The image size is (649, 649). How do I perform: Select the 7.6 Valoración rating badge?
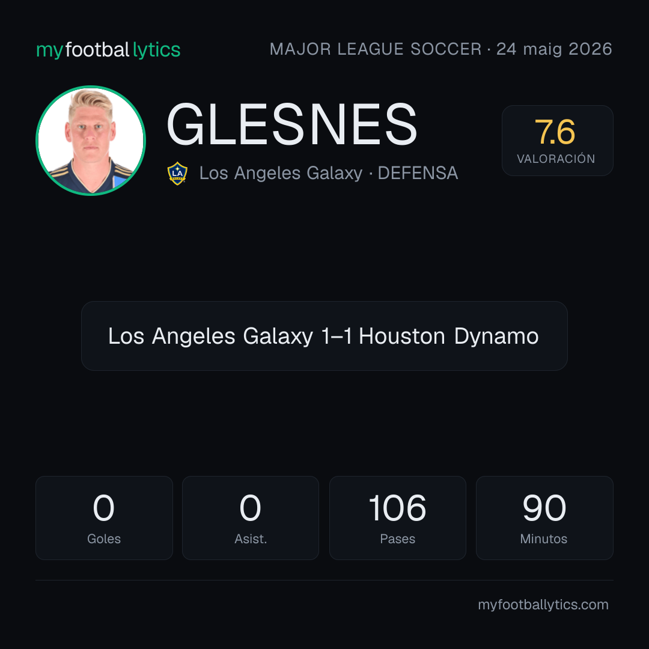click(557, 140)
